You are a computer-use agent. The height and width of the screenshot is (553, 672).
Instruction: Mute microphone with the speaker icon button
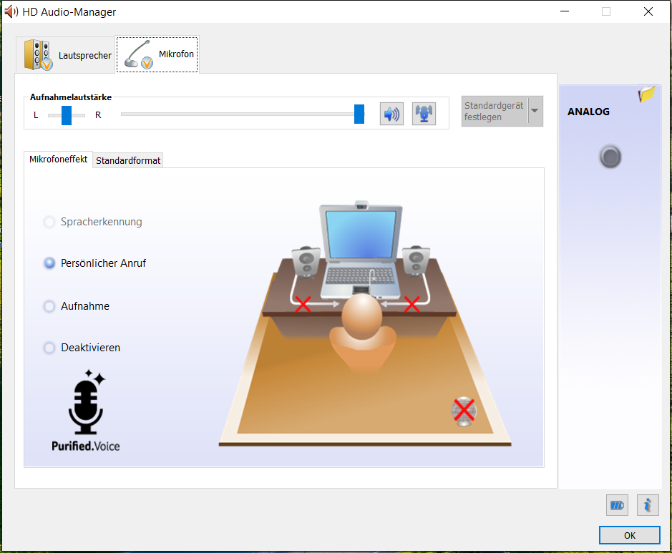391,114
